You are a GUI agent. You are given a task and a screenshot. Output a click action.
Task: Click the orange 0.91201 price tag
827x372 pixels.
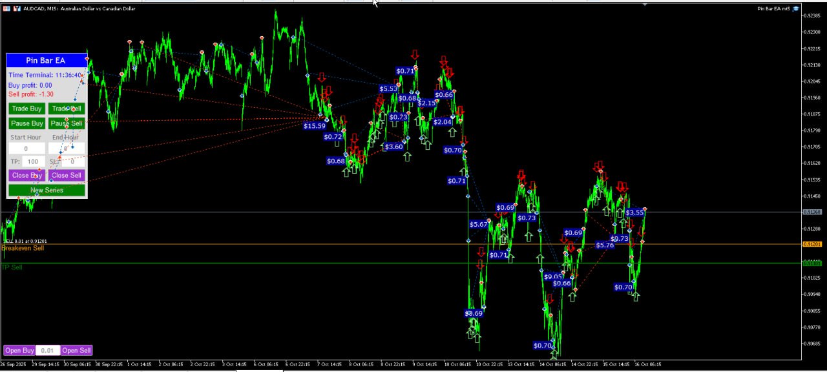click(811, 244)
